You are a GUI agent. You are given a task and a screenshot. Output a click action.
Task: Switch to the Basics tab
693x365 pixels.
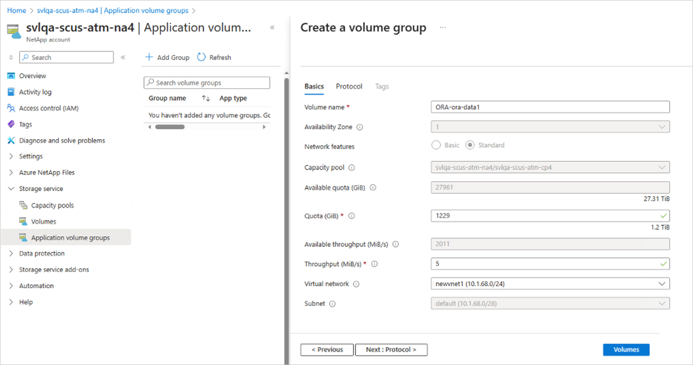(314, 87)
